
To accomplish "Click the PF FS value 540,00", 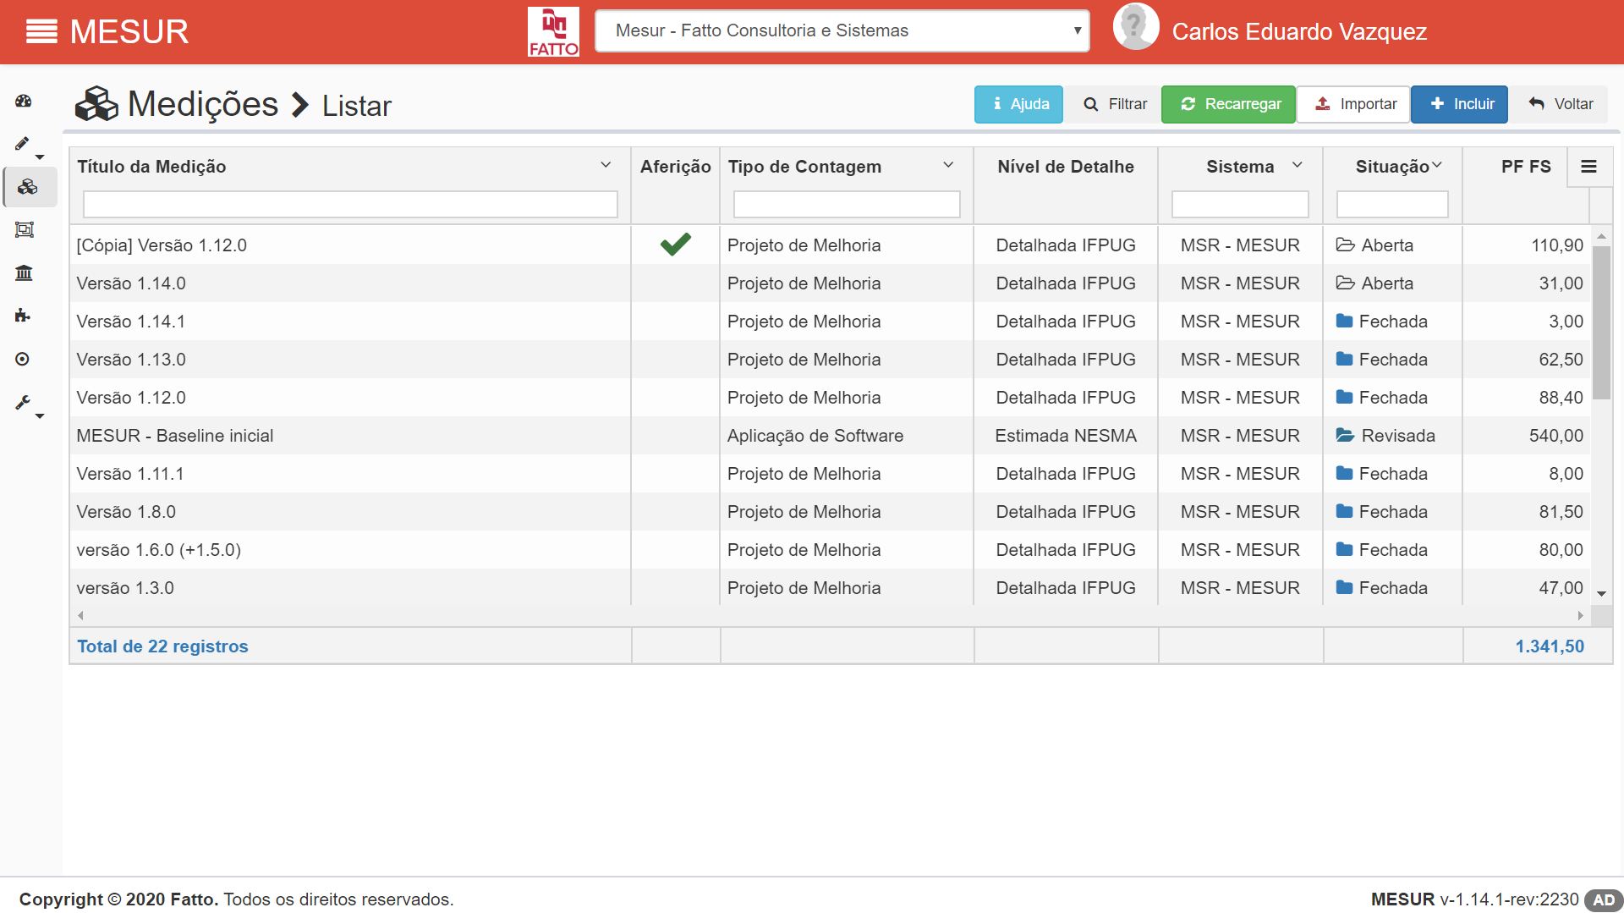I will click(1556, 435).
